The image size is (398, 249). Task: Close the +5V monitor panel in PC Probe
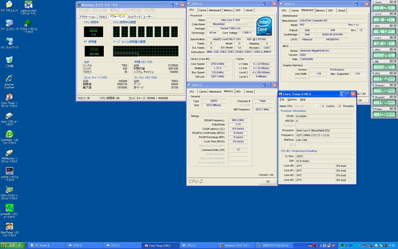click(x=395, y=26)
